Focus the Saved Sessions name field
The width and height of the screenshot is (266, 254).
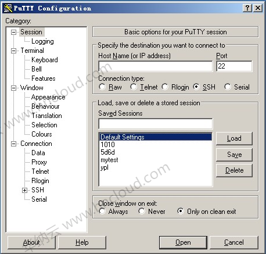click(x=156, y=124)
